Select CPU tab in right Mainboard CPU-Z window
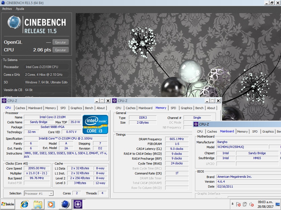 (200, 132)
